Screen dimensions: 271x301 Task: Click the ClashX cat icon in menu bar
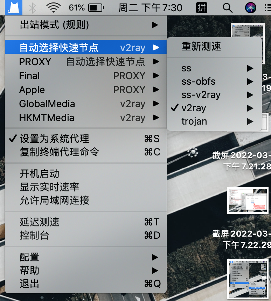click(x=13, y=8)
